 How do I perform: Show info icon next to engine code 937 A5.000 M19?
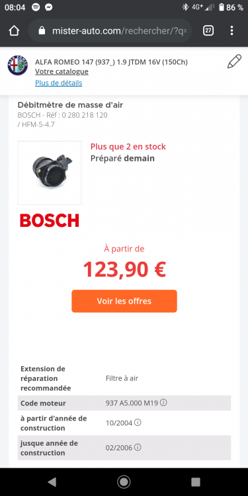(163, 403)
